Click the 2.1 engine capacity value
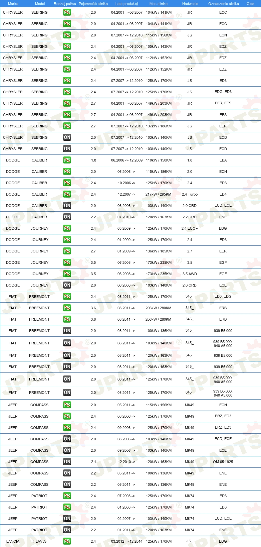Viewport: 261px width, 547px height. (93, 462)
